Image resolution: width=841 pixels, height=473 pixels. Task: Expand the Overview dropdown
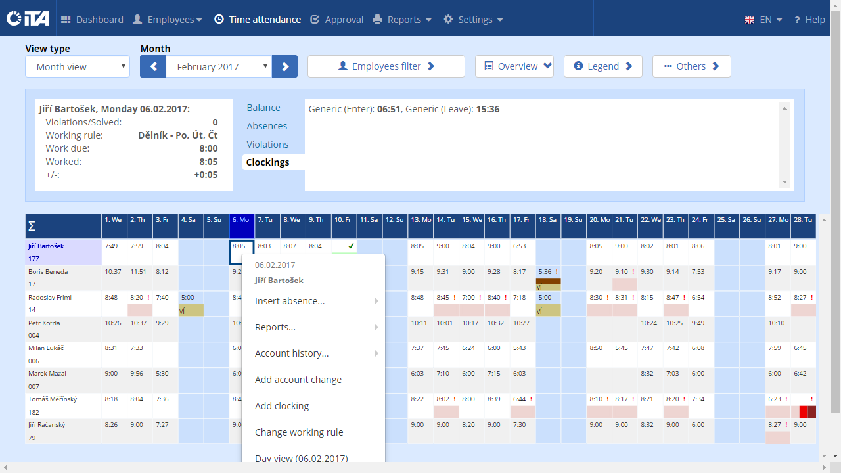tap(514, 66)
